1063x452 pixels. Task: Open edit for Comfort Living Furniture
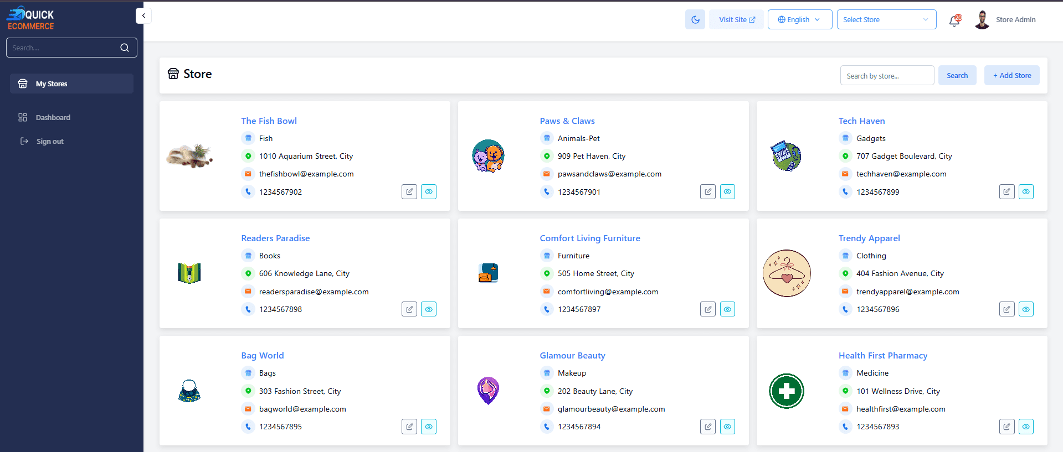(x=707, y=309)
